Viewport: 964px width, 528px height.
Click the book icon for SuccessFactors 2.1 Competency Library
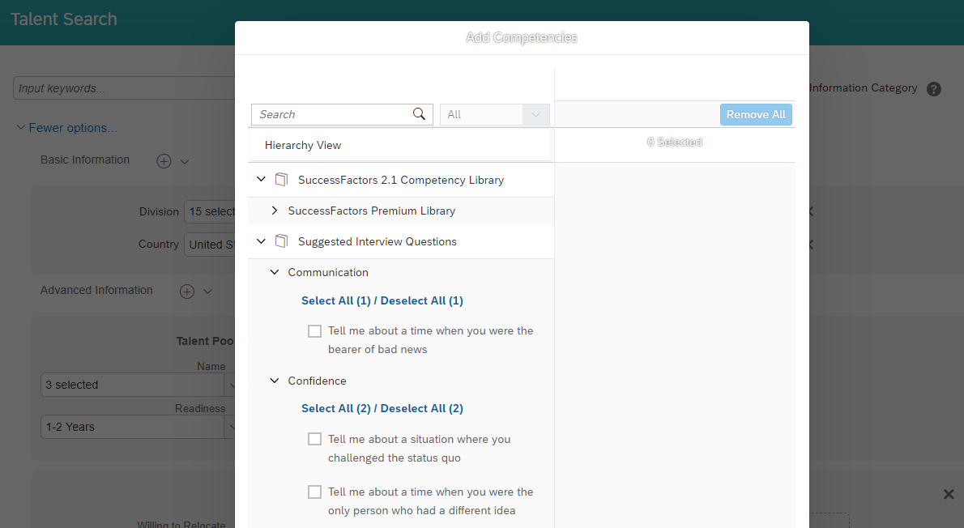(282, 180)
